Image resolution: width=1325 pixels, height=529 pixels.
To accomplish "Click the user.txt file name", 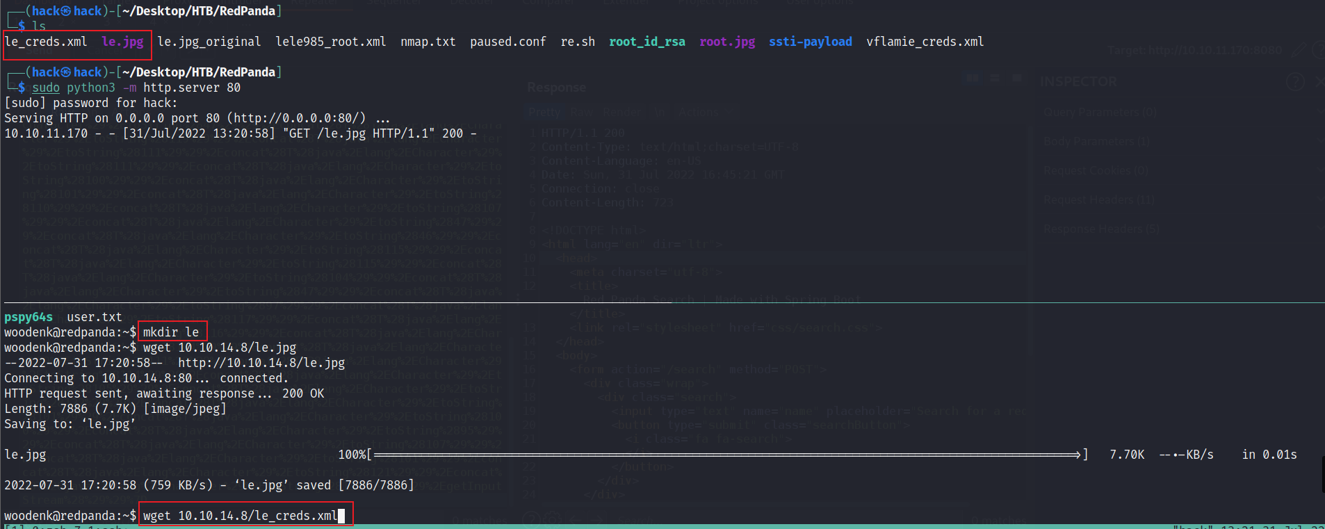I will (x=95, y=317).
